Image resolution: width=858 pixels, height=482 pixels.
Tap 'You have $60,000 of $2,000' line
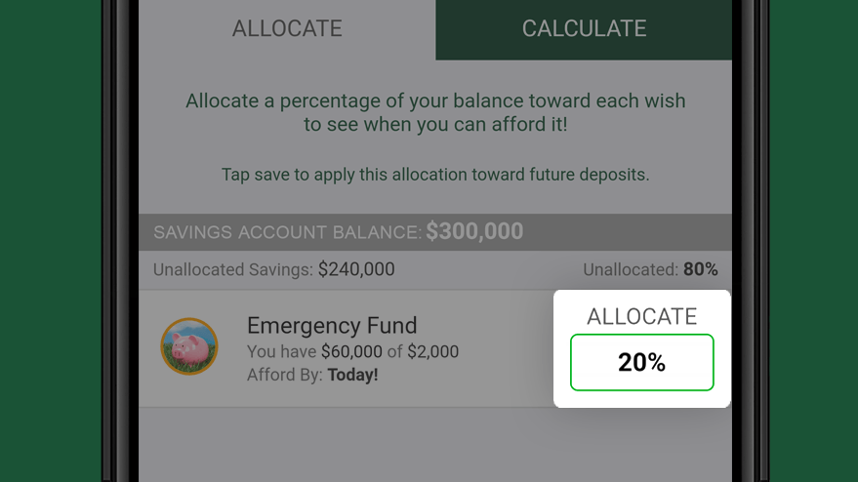tap(353, 351)
